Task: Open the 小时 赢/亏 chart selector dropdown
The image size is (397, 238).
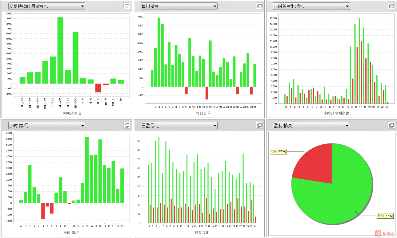Action: pos(46,126)
